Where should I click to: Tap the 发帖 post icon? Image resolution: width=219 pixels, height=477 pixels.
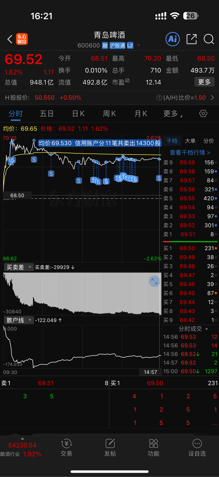point(110,448)
